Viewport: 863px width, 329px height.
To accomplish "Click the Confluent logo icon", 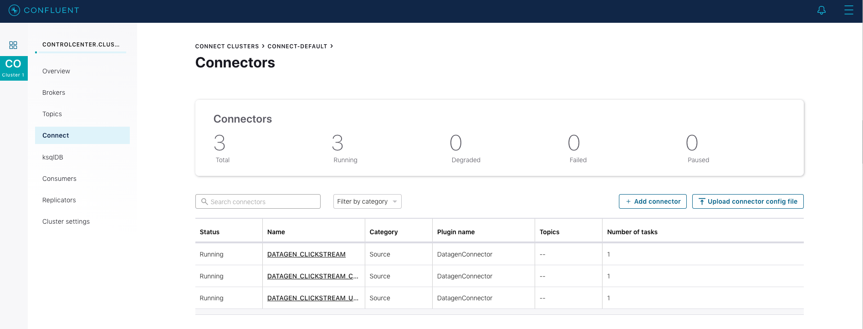I will point(14,10).
